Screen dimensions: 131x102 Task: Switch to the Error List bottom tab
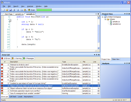5,97
